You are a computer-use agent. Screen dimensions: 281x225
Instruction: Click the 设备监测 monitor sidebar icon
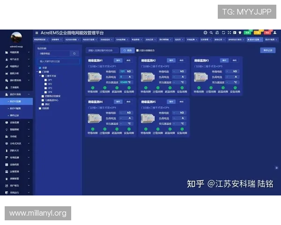coord(7,122)
